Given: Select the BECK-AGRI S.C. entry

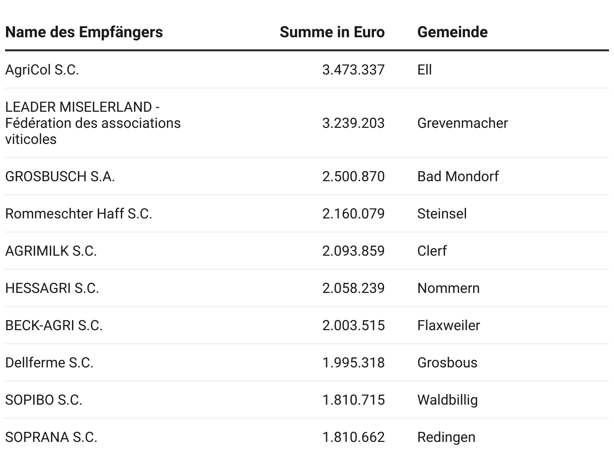Looking at the screenshot, I should (x=54, y=326).
